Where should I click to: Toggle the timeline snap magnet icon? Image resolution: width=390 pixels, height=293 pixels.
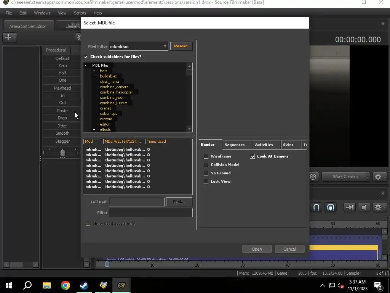pos(316,207)
